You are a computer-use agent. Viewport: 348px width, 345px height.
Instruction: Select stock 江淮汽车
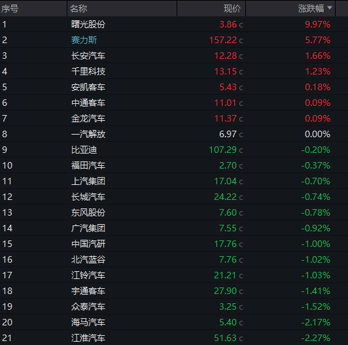click(88, 338)
